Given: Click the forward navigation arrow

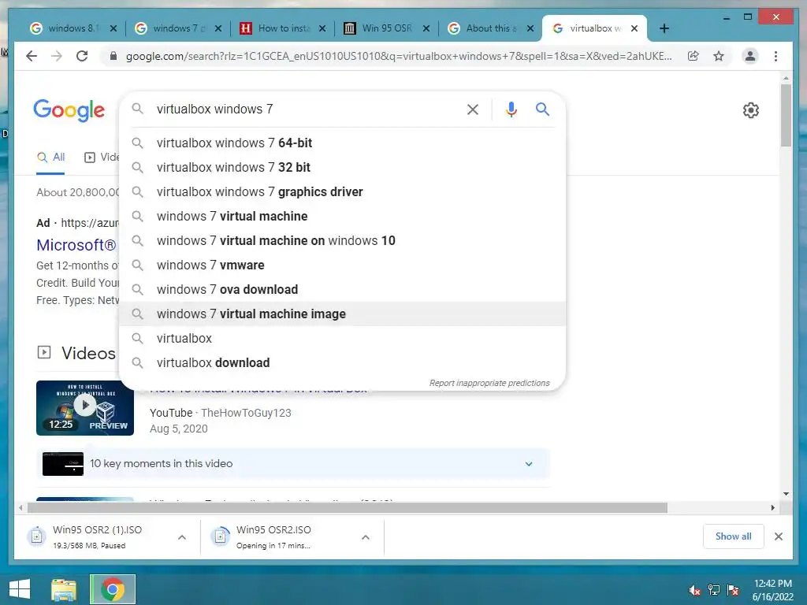Looking at the screenshot, I should pyautogui.click(x=57, y=56).
